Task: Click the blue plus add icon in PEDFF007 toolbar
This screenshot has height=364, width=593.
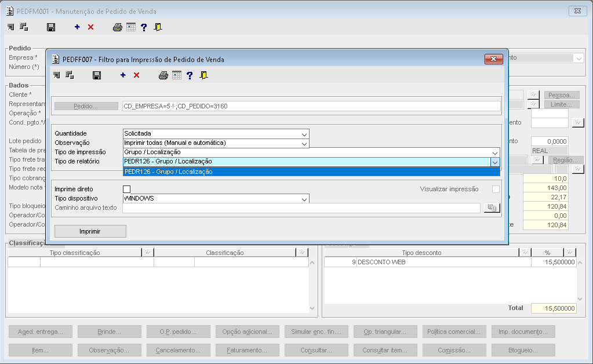Action: (123, 75)
